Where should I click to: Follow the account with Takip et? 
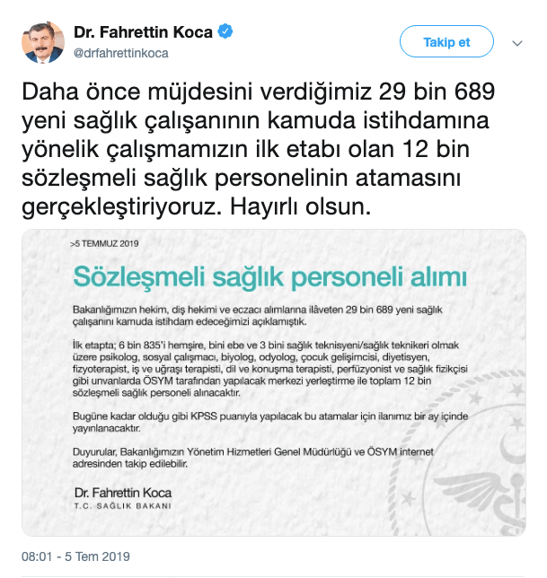pyautogui.click(x=446, y=41)
